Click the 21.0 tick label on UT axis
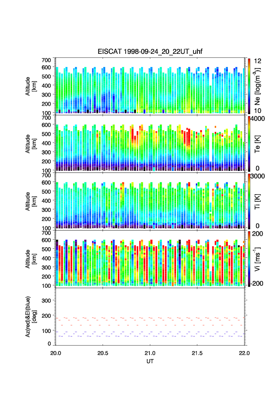268x403 pixels. pos(150,353)
